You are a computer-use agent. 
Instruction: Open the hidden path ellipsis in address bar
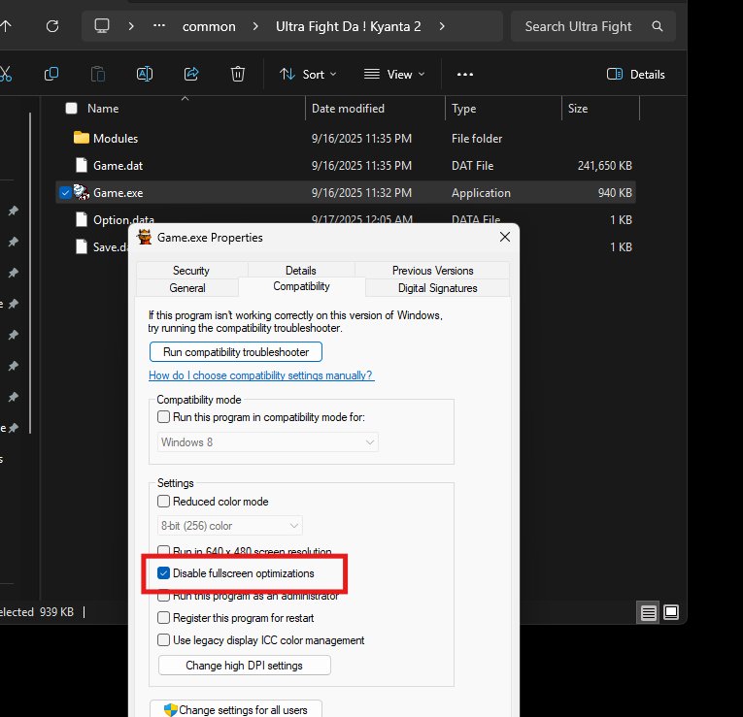click(159, 25)
